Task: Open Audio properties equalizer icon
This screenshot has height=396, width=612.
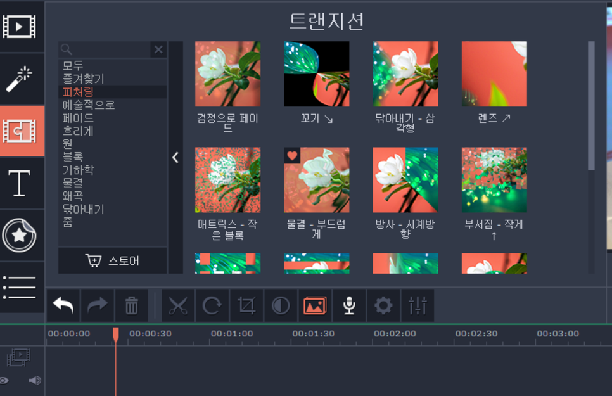Action: [x=418, y=305]
